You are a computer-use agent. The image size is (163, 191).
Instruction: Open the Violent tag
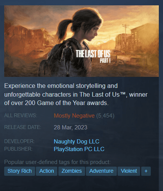(x=129, y=171)
